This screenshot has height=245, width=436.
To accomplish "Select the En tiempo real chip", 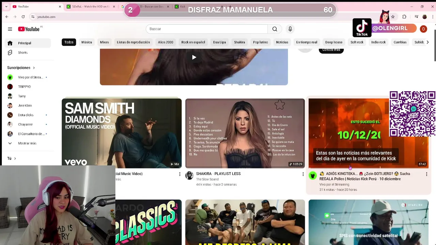I will (x=307, y=42).
